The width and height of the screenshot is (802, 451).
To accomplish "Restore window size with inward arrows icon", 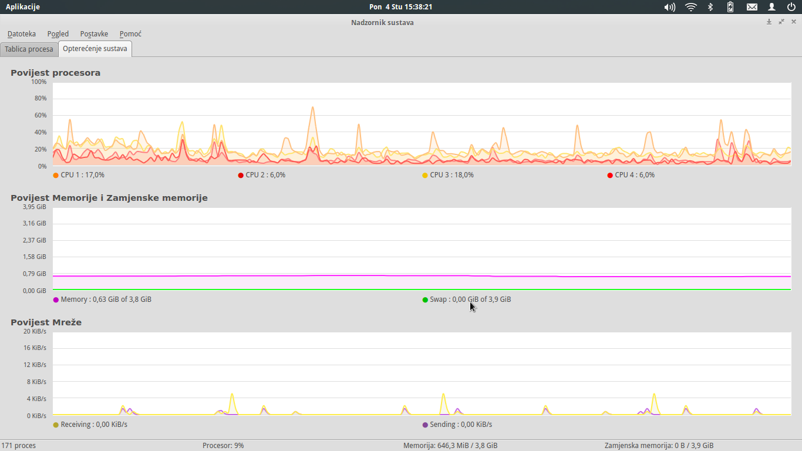I will (x=781, y=22).
